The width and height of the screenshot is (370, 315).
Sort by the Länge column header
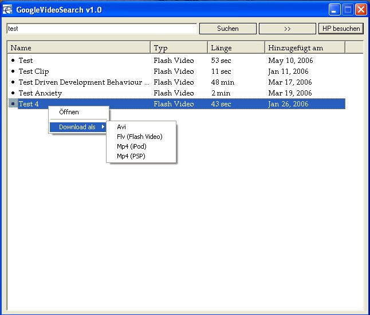236,47
